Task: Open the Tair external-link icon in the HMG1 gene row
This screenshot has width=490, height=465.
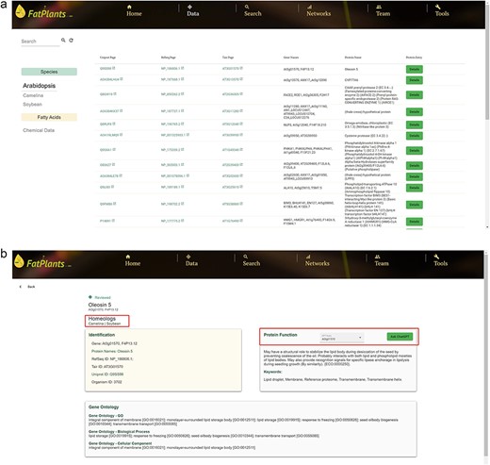Action: (241, 221)
